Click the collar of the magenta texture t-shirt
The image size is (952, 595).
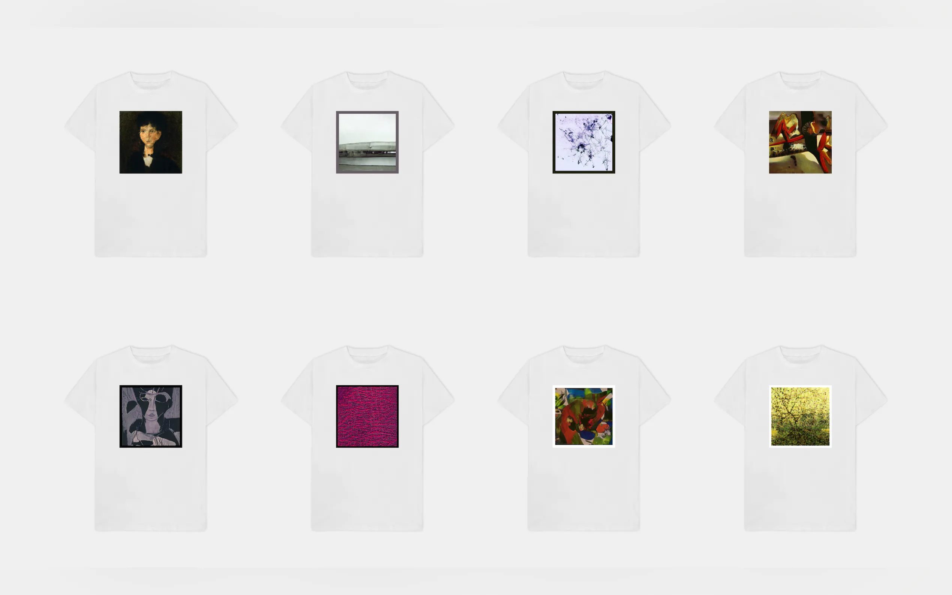[367, 354]
